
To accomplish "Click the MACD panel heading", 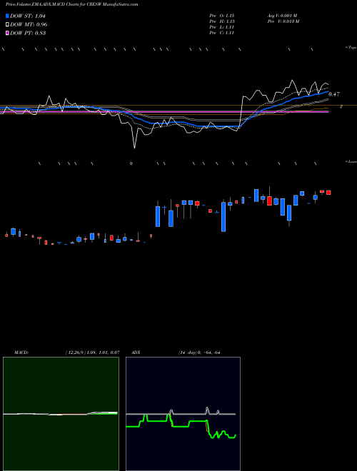I will pos(21,353).
